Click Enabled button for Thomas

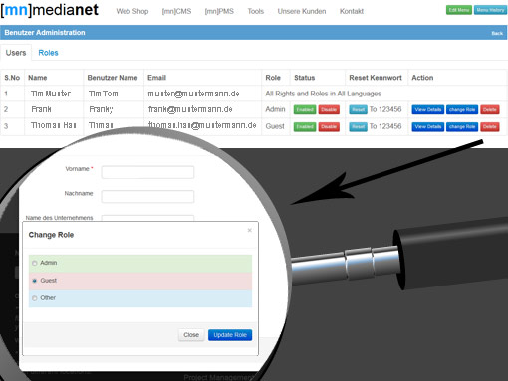pyautogui.click(x=305, y=126)
